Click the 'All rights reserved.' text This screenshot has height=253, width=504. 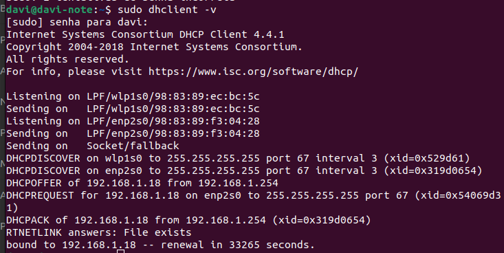point(67,59)
